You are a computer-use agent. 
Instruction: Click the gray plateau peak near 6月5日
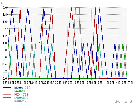[x=77, y=7]
